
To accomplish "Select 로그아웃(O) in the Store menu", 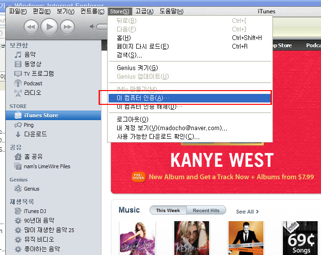I will point(190,120).
